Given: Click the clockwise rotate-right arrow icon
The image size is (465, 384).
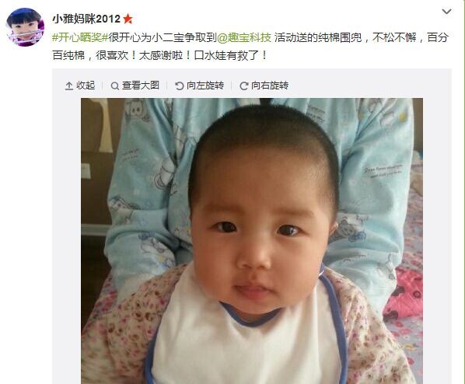Looking at the screenshot, I should click(x=243, y=86).
